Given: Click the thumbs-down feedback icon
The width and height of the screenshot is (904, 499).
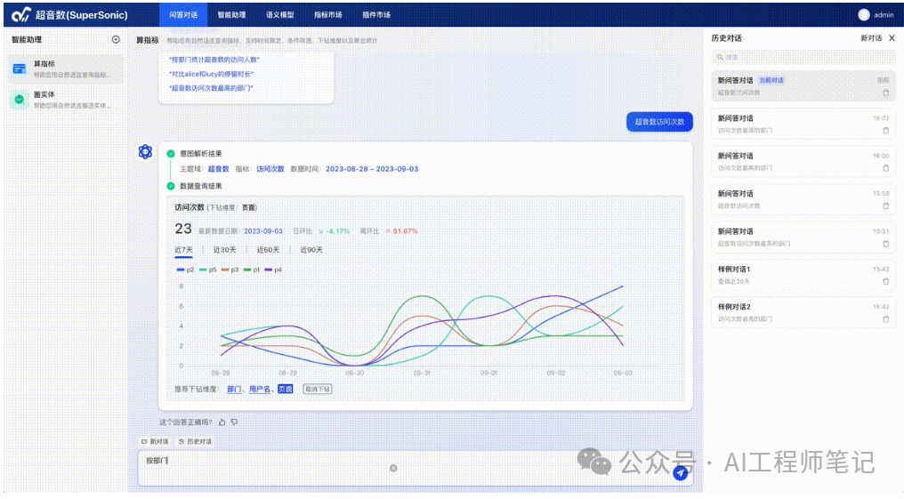Looking at the screenshot, I should click(x=234, y=423).
